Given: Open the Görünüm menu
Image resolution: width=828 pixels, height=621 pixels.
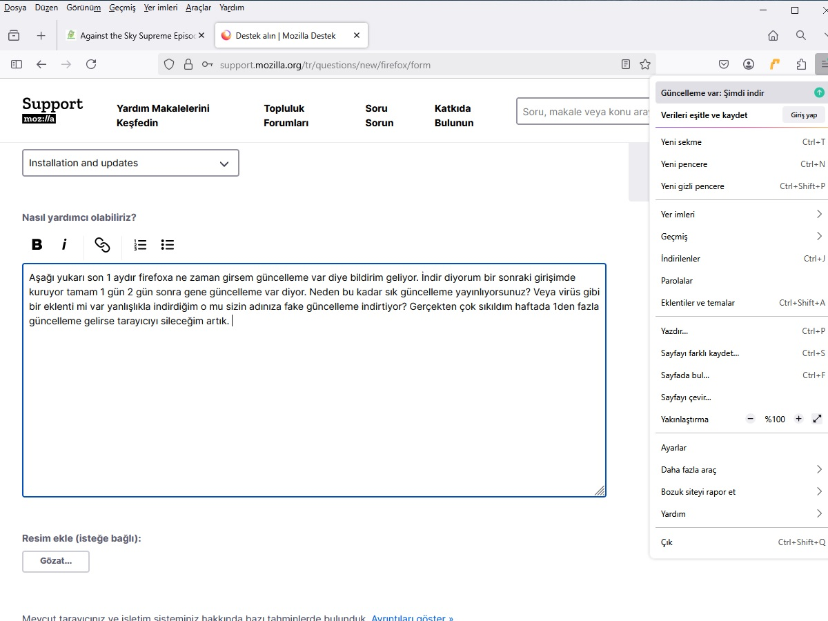Looking at the screenshot, I should [83, 8].
